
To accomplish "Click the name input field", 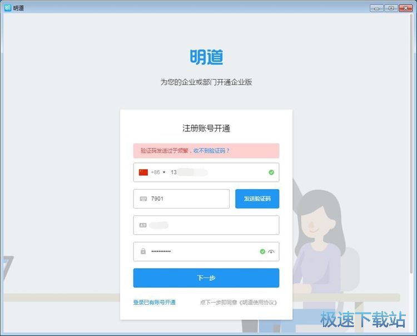I will click(x=206, y=225).
